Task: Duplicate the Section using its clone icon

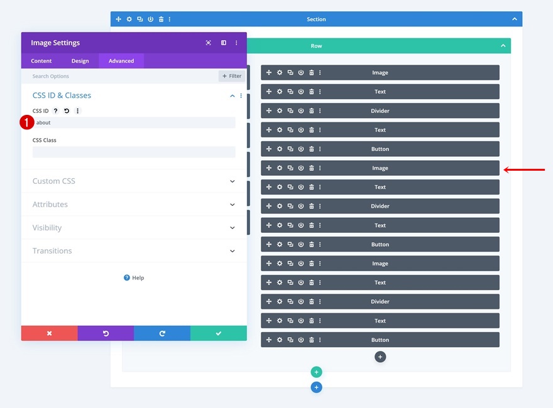Action: pos(140,19)
